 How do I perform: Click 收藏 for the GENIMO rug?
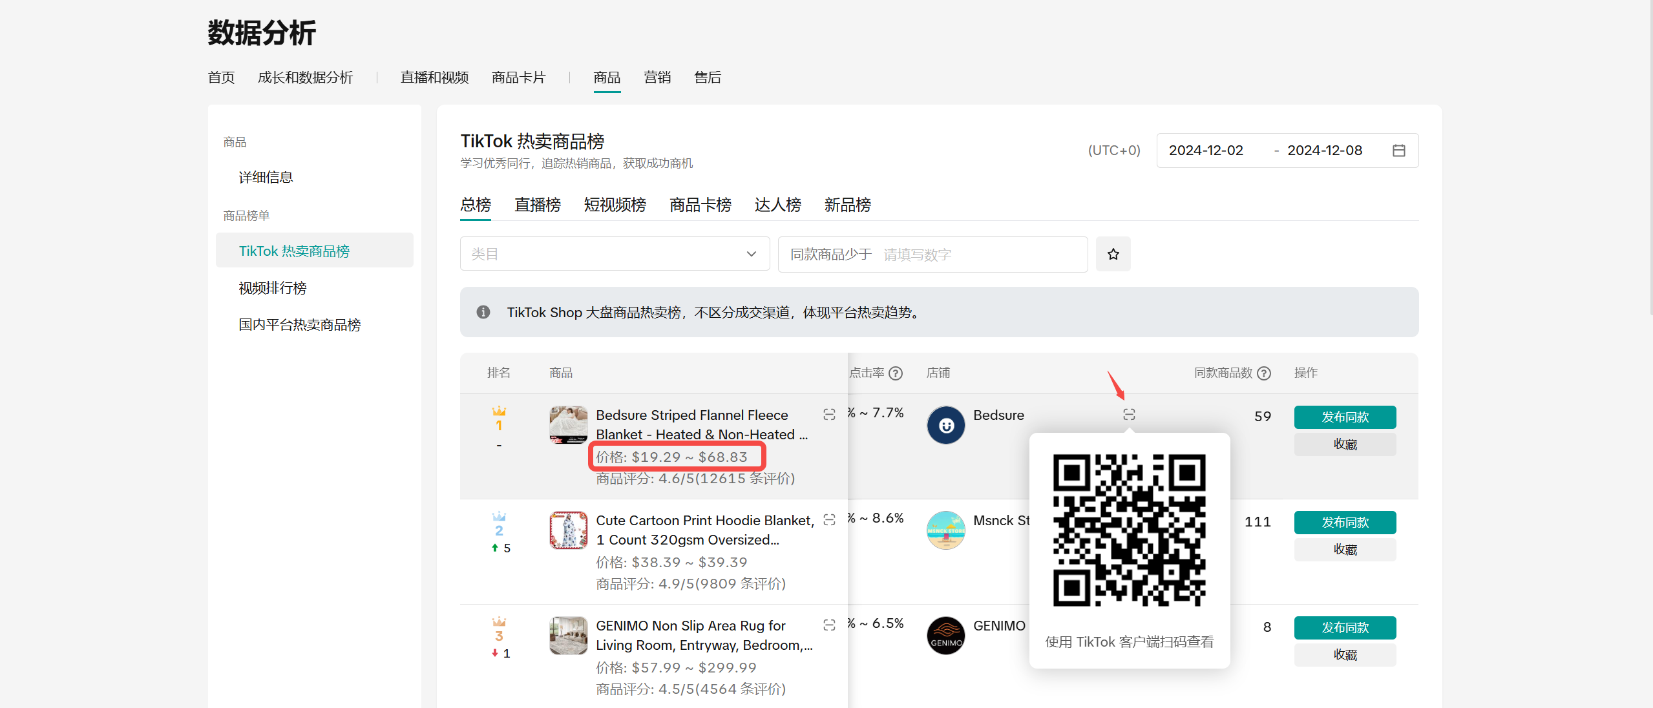(1344, 655)
